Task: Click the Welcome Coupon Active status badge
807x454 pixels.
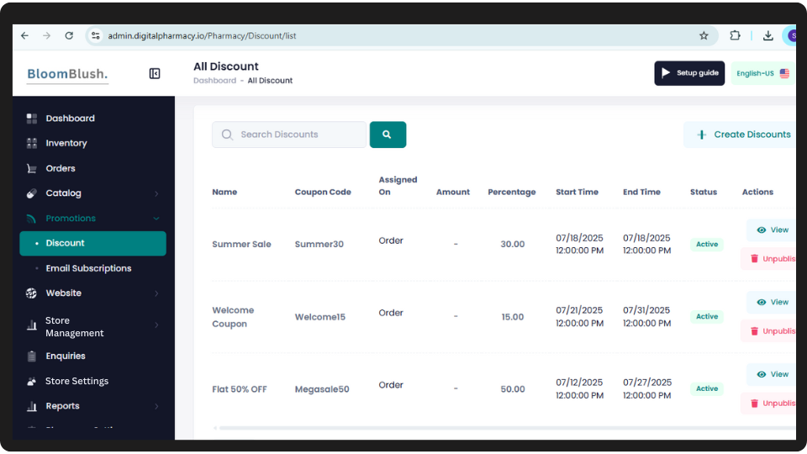Action: [x=707, y=317]
